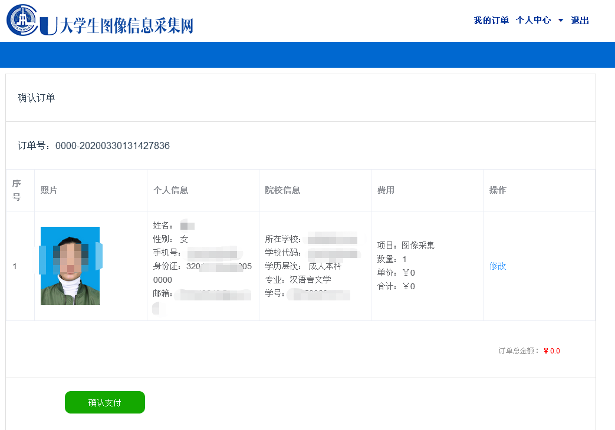
Task: Click 退出 to log out
Action: click(x=580, y=21)
